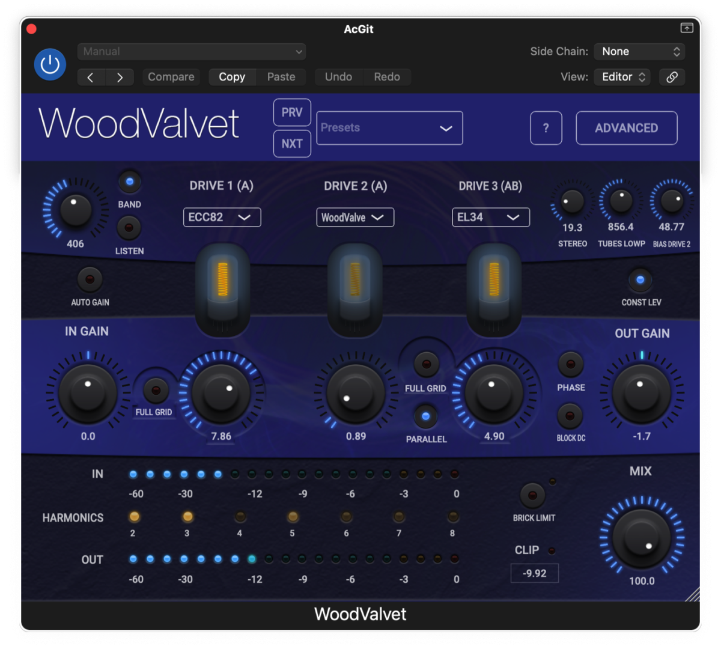Toggle the BAND switch
The height and width of the screenshot is (655, 721).
click(129, 181)
